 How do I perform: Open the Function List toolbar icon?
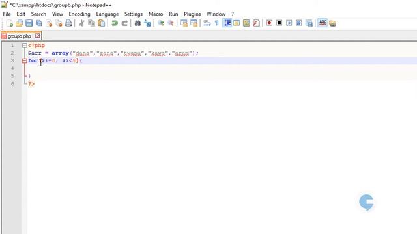pos(256,23)
